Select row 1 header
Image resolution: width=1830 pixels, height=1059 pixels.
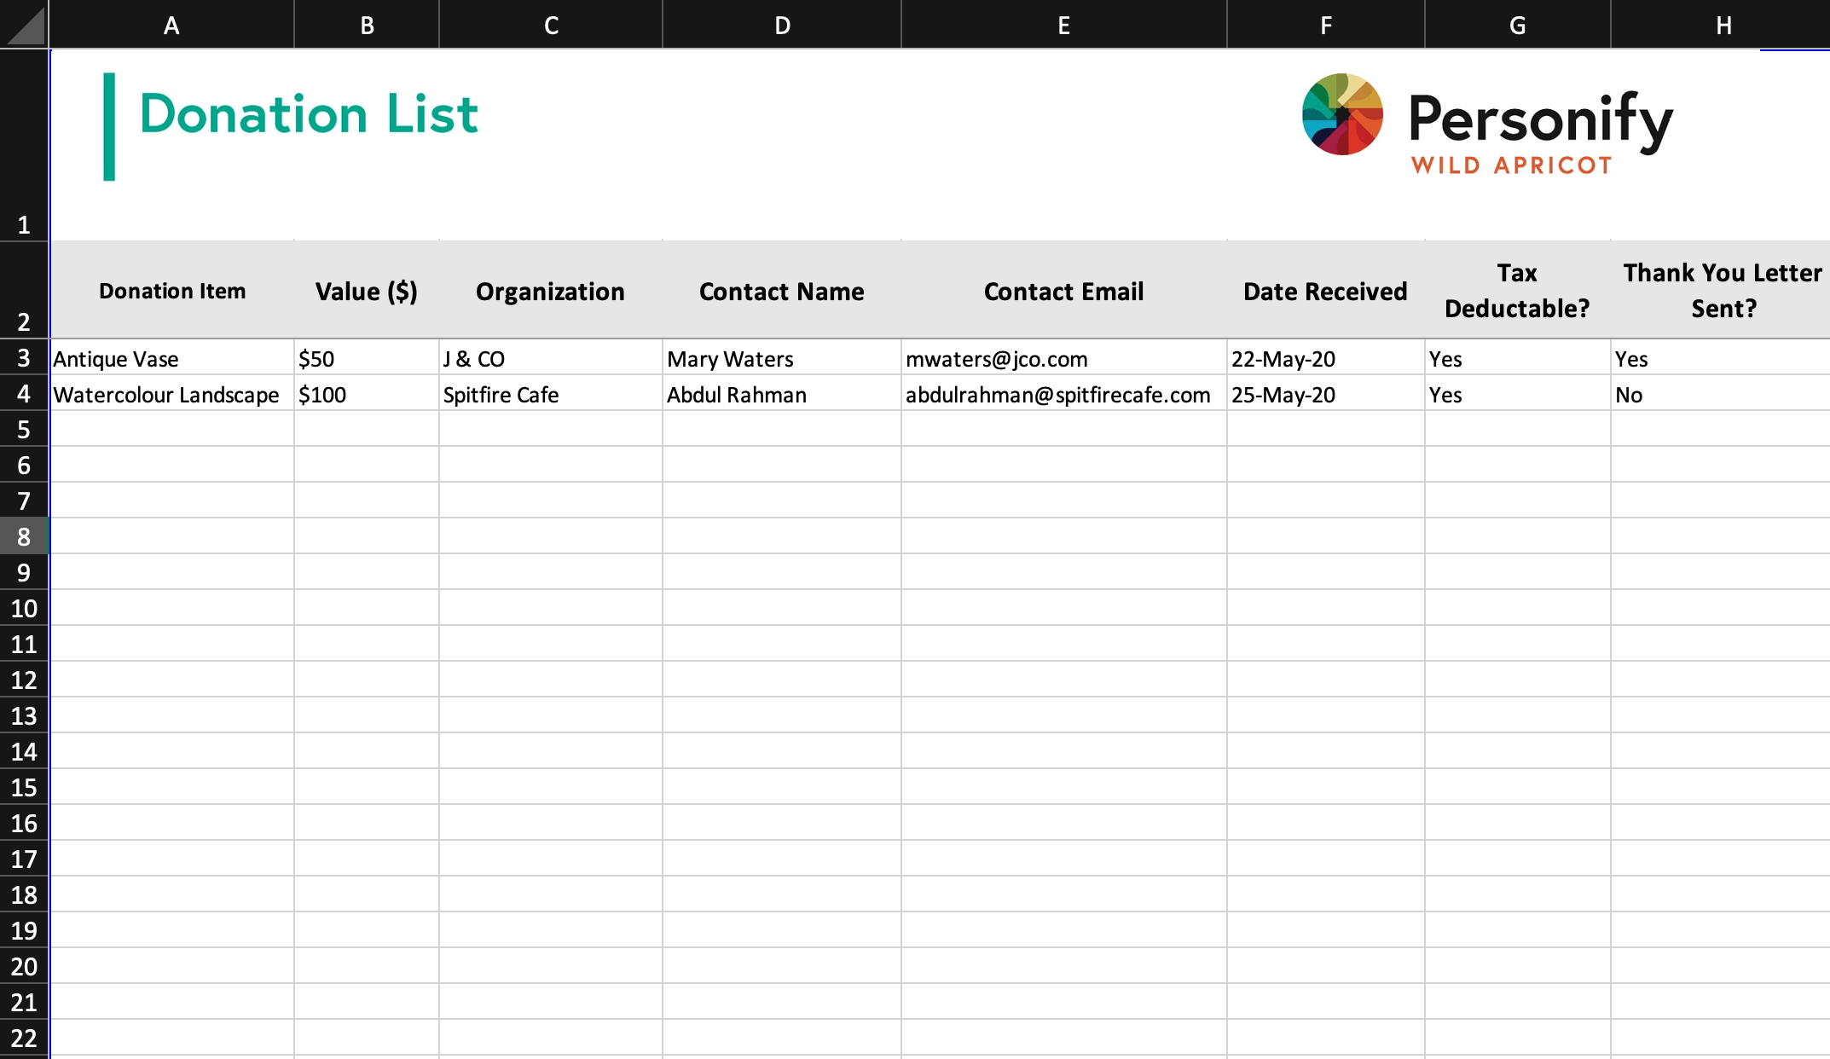click(x=24, y=145)
